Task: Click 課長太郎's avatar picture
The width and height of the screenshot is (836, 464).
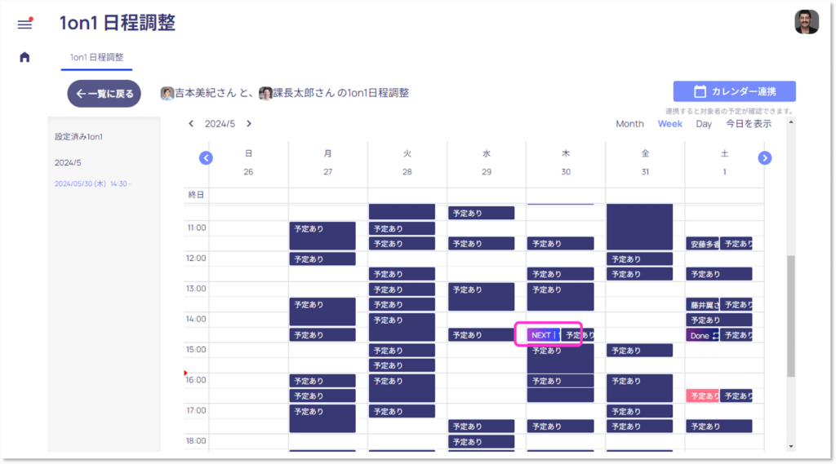Action: [x=265, y=93]
